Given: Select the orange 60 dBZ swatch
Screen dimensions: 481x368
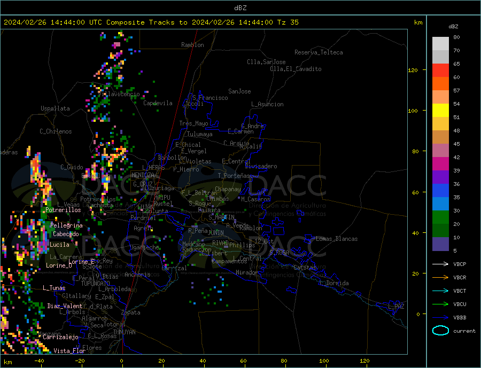Looking at the screenshot, I should point(440,83).
